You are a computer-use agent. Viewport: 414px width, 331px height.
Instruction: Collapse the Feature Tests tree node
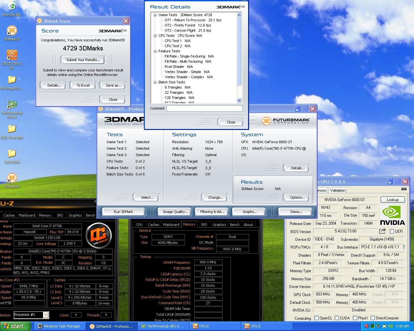155,51
